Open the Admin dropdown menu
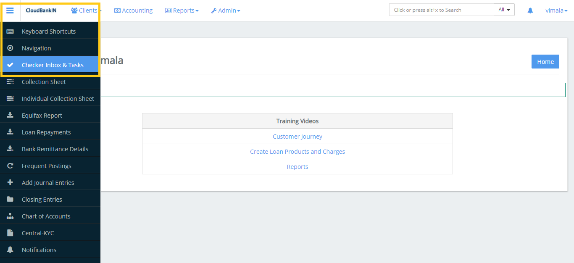The image size is (574, 263). [x=226, y=10]
